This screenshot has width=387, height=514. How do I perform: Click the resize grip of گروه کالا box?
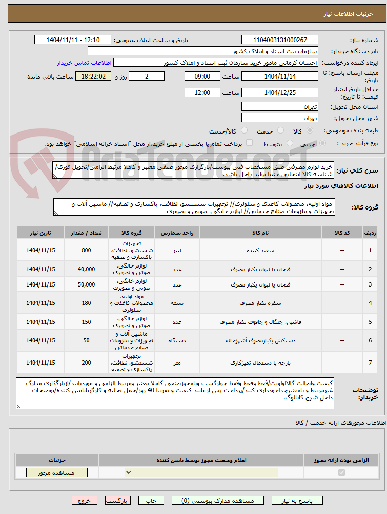[56, 213]
